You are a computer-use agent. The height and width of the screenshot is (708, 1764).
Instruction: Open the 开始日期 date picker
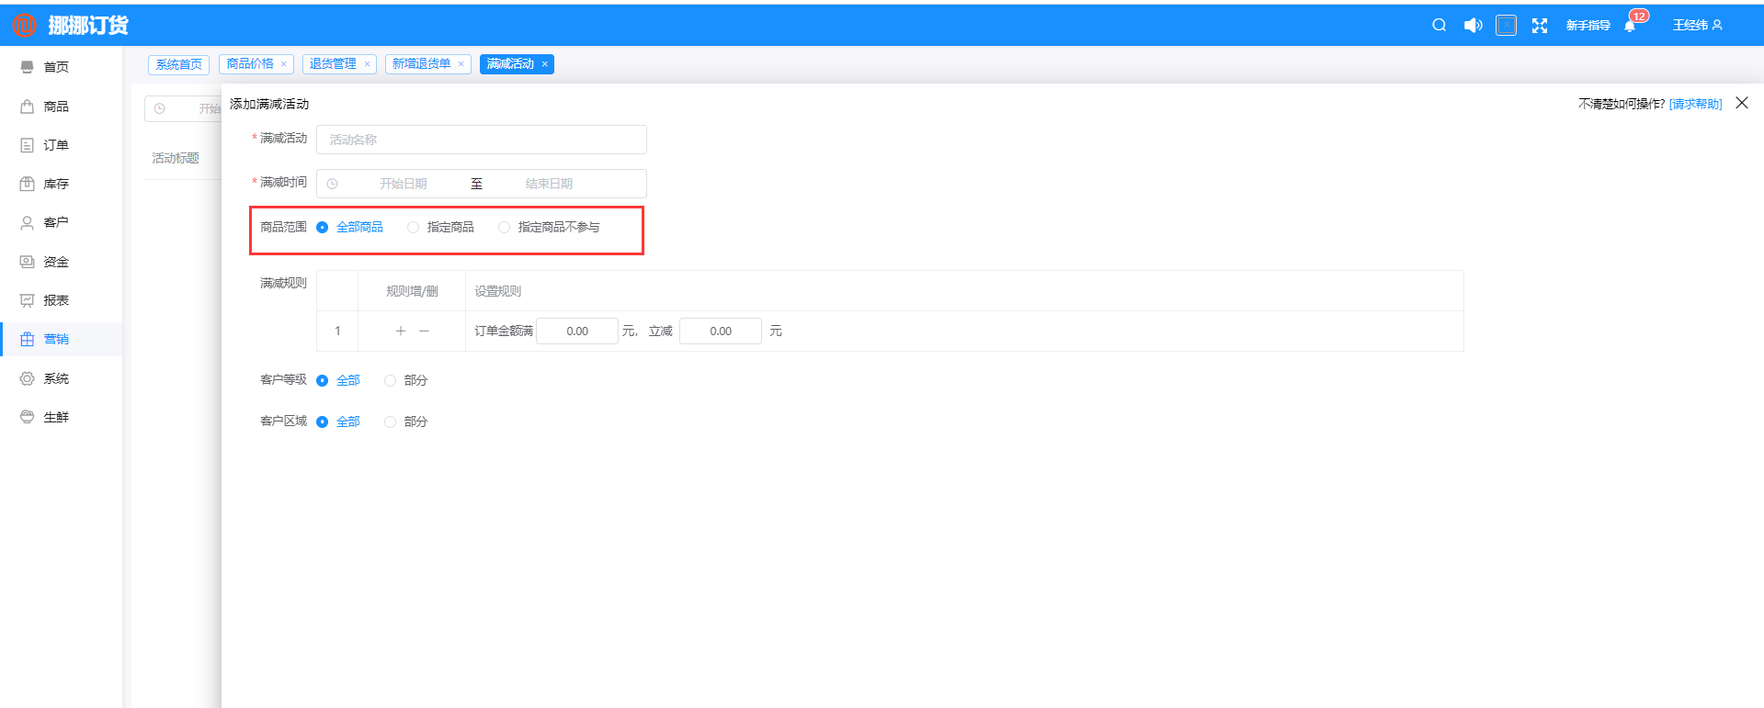click(403, 184)
